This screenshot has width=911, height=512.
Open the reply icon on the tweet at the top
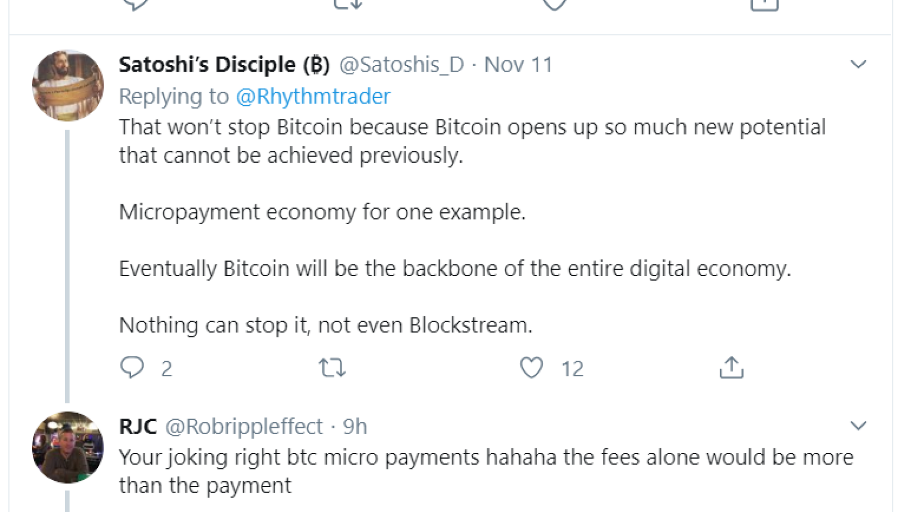pyautogui.click(x=136, y=5)
